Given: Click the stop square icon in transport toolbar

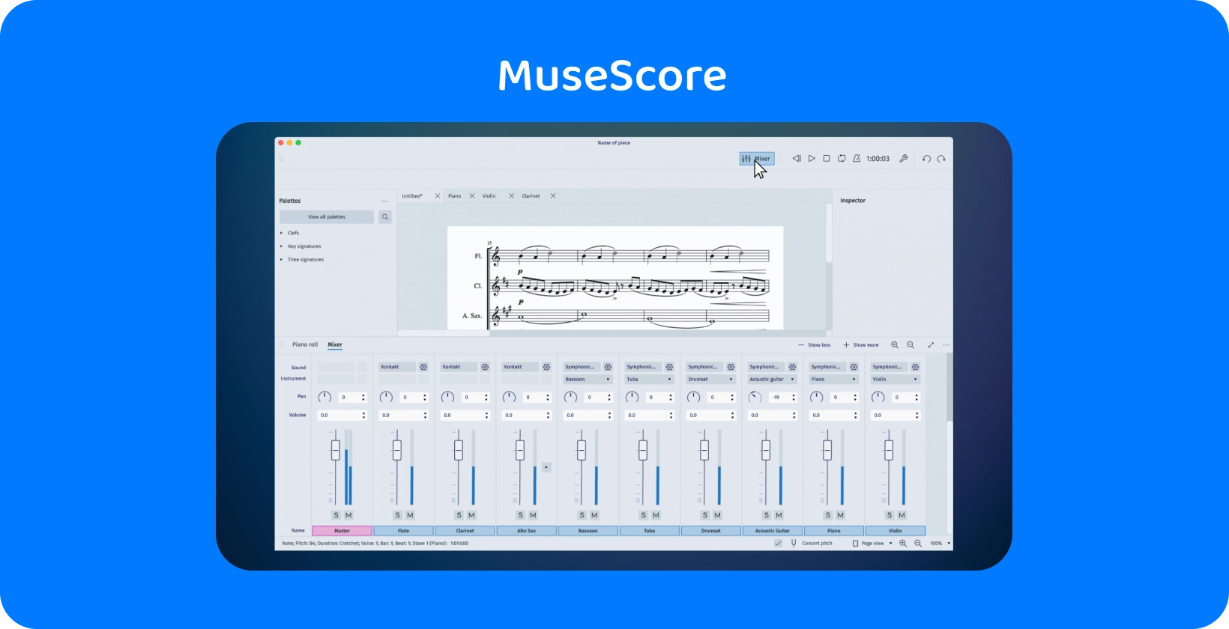Looking at the screenshot, I should pyautogui.click(x=827, y=159).
